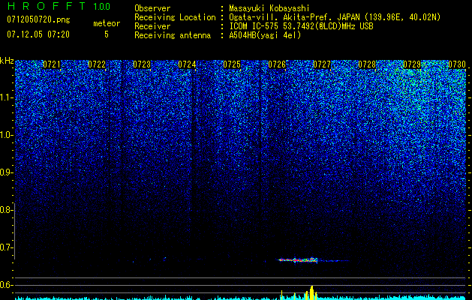Click the 0.7 frequency axis label
The width and height of the screenshot is (472, 300).
[x=5, y=247]
